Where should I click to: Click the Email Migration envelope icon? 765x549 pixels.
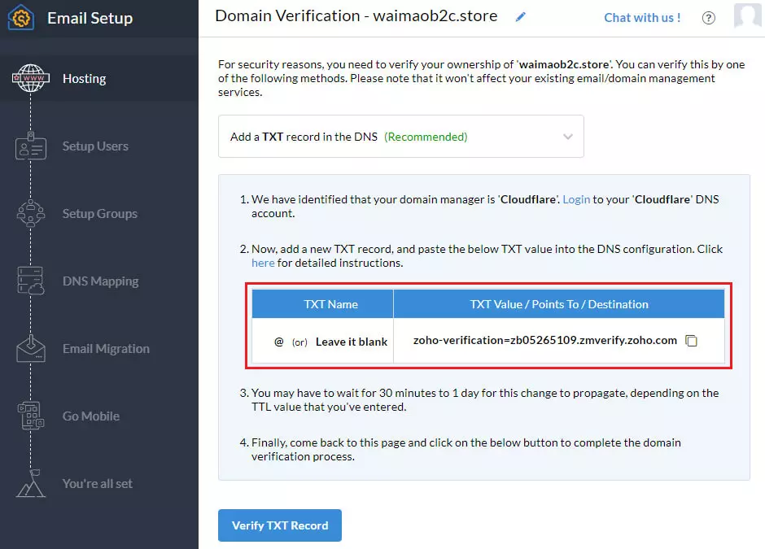pyautogui.click(x=31, y=348)
